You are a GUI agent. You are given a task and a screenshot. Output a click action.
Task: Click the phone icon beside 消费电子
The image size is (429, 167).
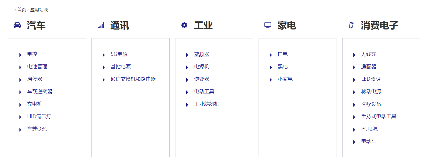[351, 25]
